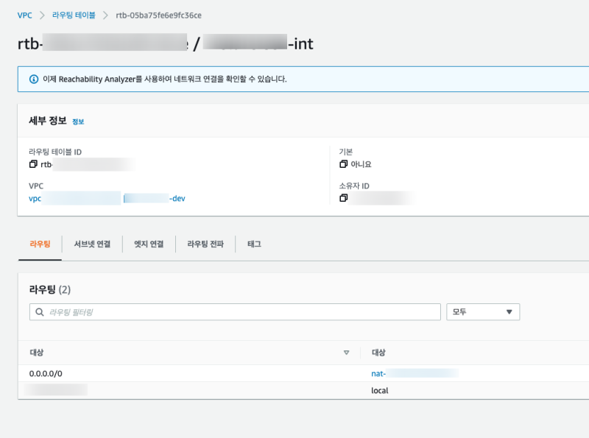
Task: Copy the owner ID (소유자 ID)
Action: pos(343,199)
